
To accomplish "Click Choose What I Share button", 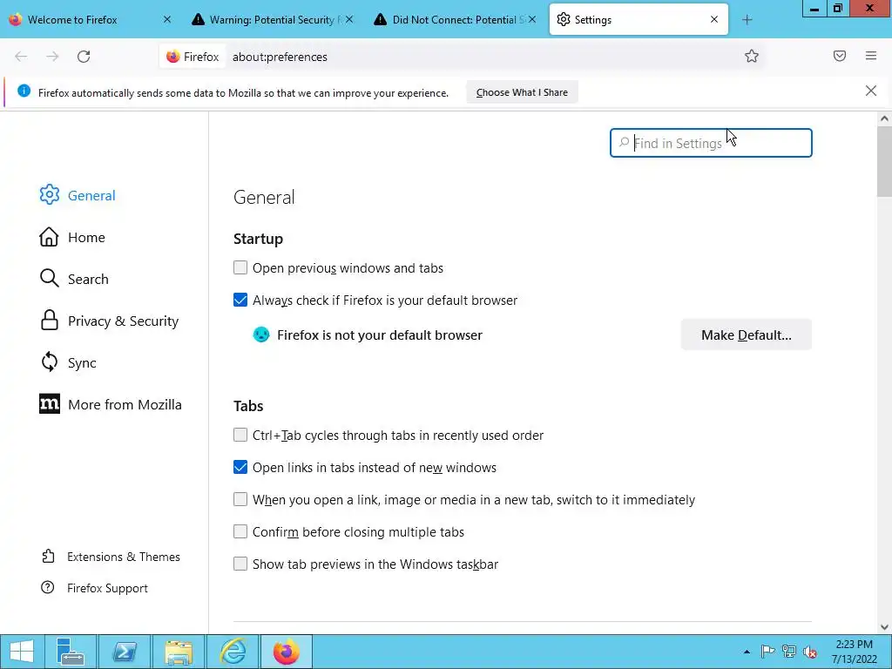I will (522, 92).
